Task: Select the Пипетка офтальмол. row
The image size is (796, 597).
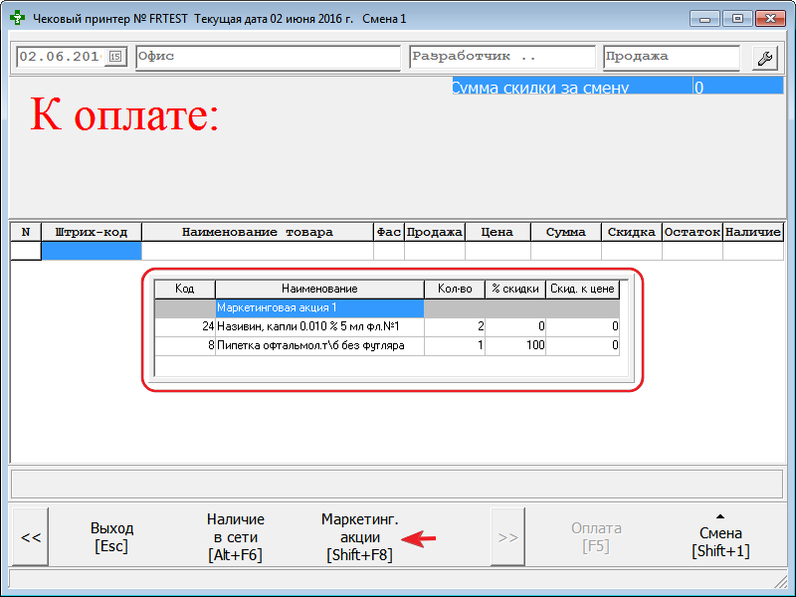Action: 318,345
